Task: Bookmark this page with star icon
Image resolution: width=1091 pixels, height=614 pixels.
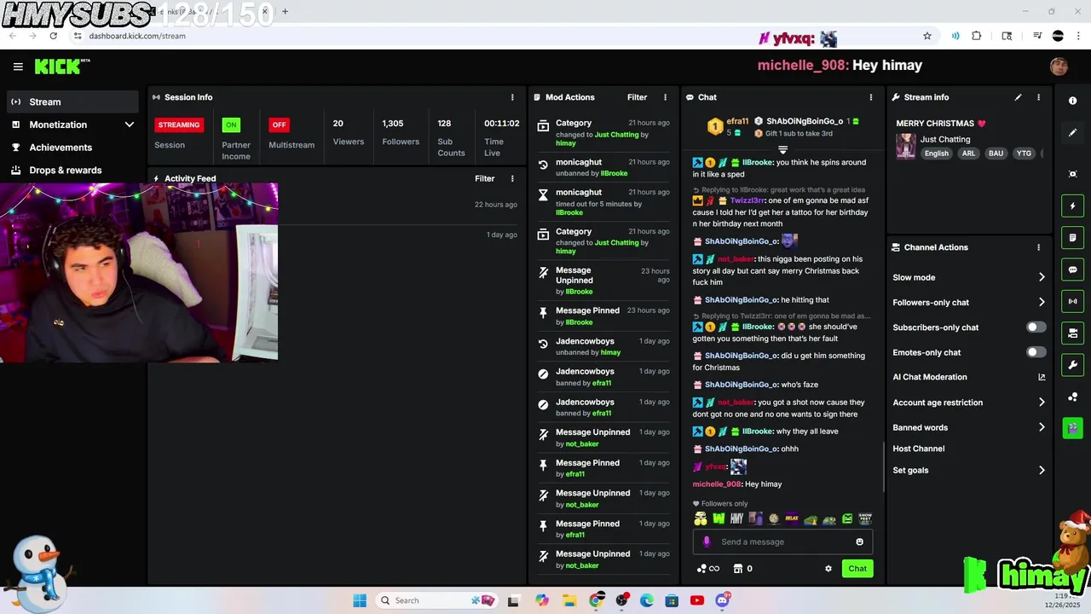Action: click(x=927, y=36)
